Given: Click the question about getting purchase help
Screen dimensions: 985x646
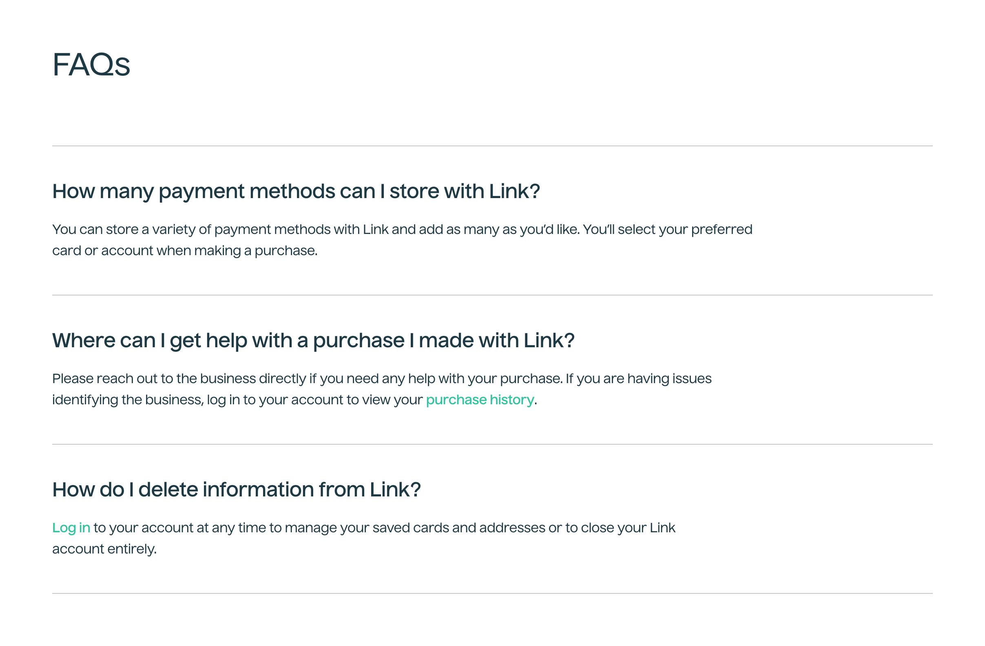Looking at the screenshot, I should point(313,340).
